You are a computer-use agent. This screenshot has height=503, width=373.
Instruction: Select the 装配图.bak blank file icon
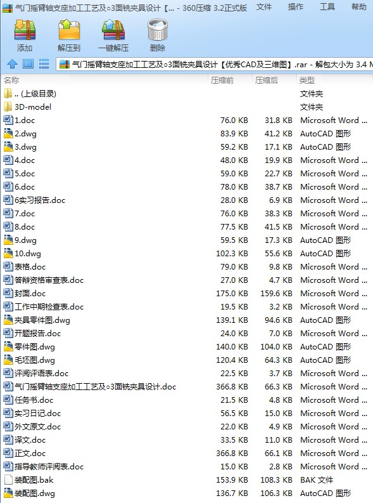click(x=8, y=480)
